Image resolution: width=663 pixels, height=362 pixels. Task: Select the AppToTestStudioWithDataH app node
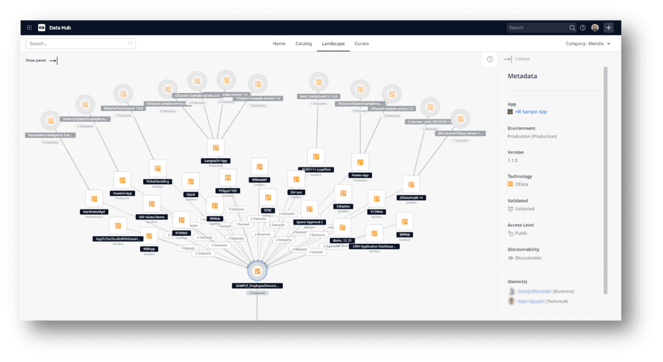coord(118,226)
